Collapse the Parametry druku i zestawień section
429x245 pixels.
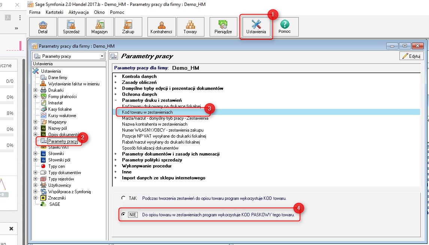tap(116, 100)
